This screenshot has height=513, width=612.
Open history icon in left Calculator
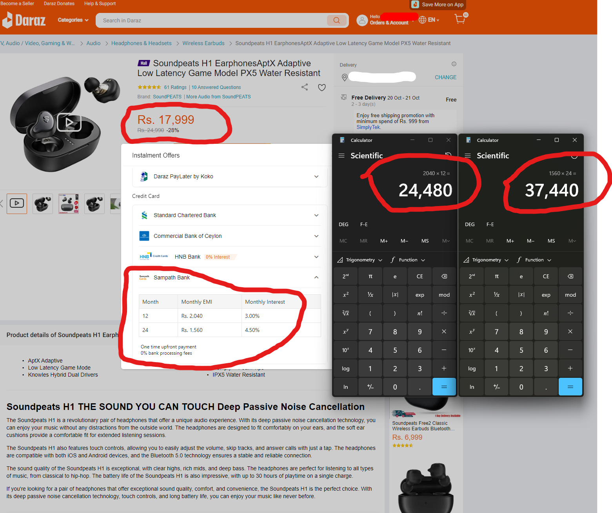pos(448,155)
